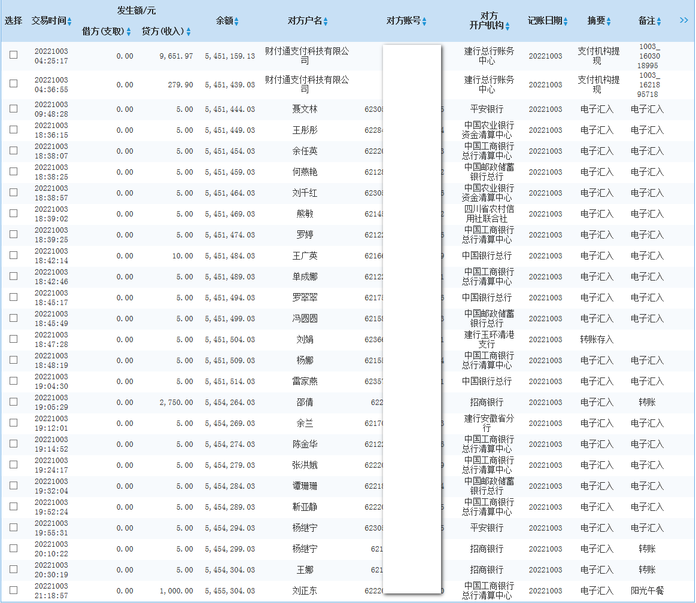Select checkbox for 张洪娥 row

click(x=14, y=465)
